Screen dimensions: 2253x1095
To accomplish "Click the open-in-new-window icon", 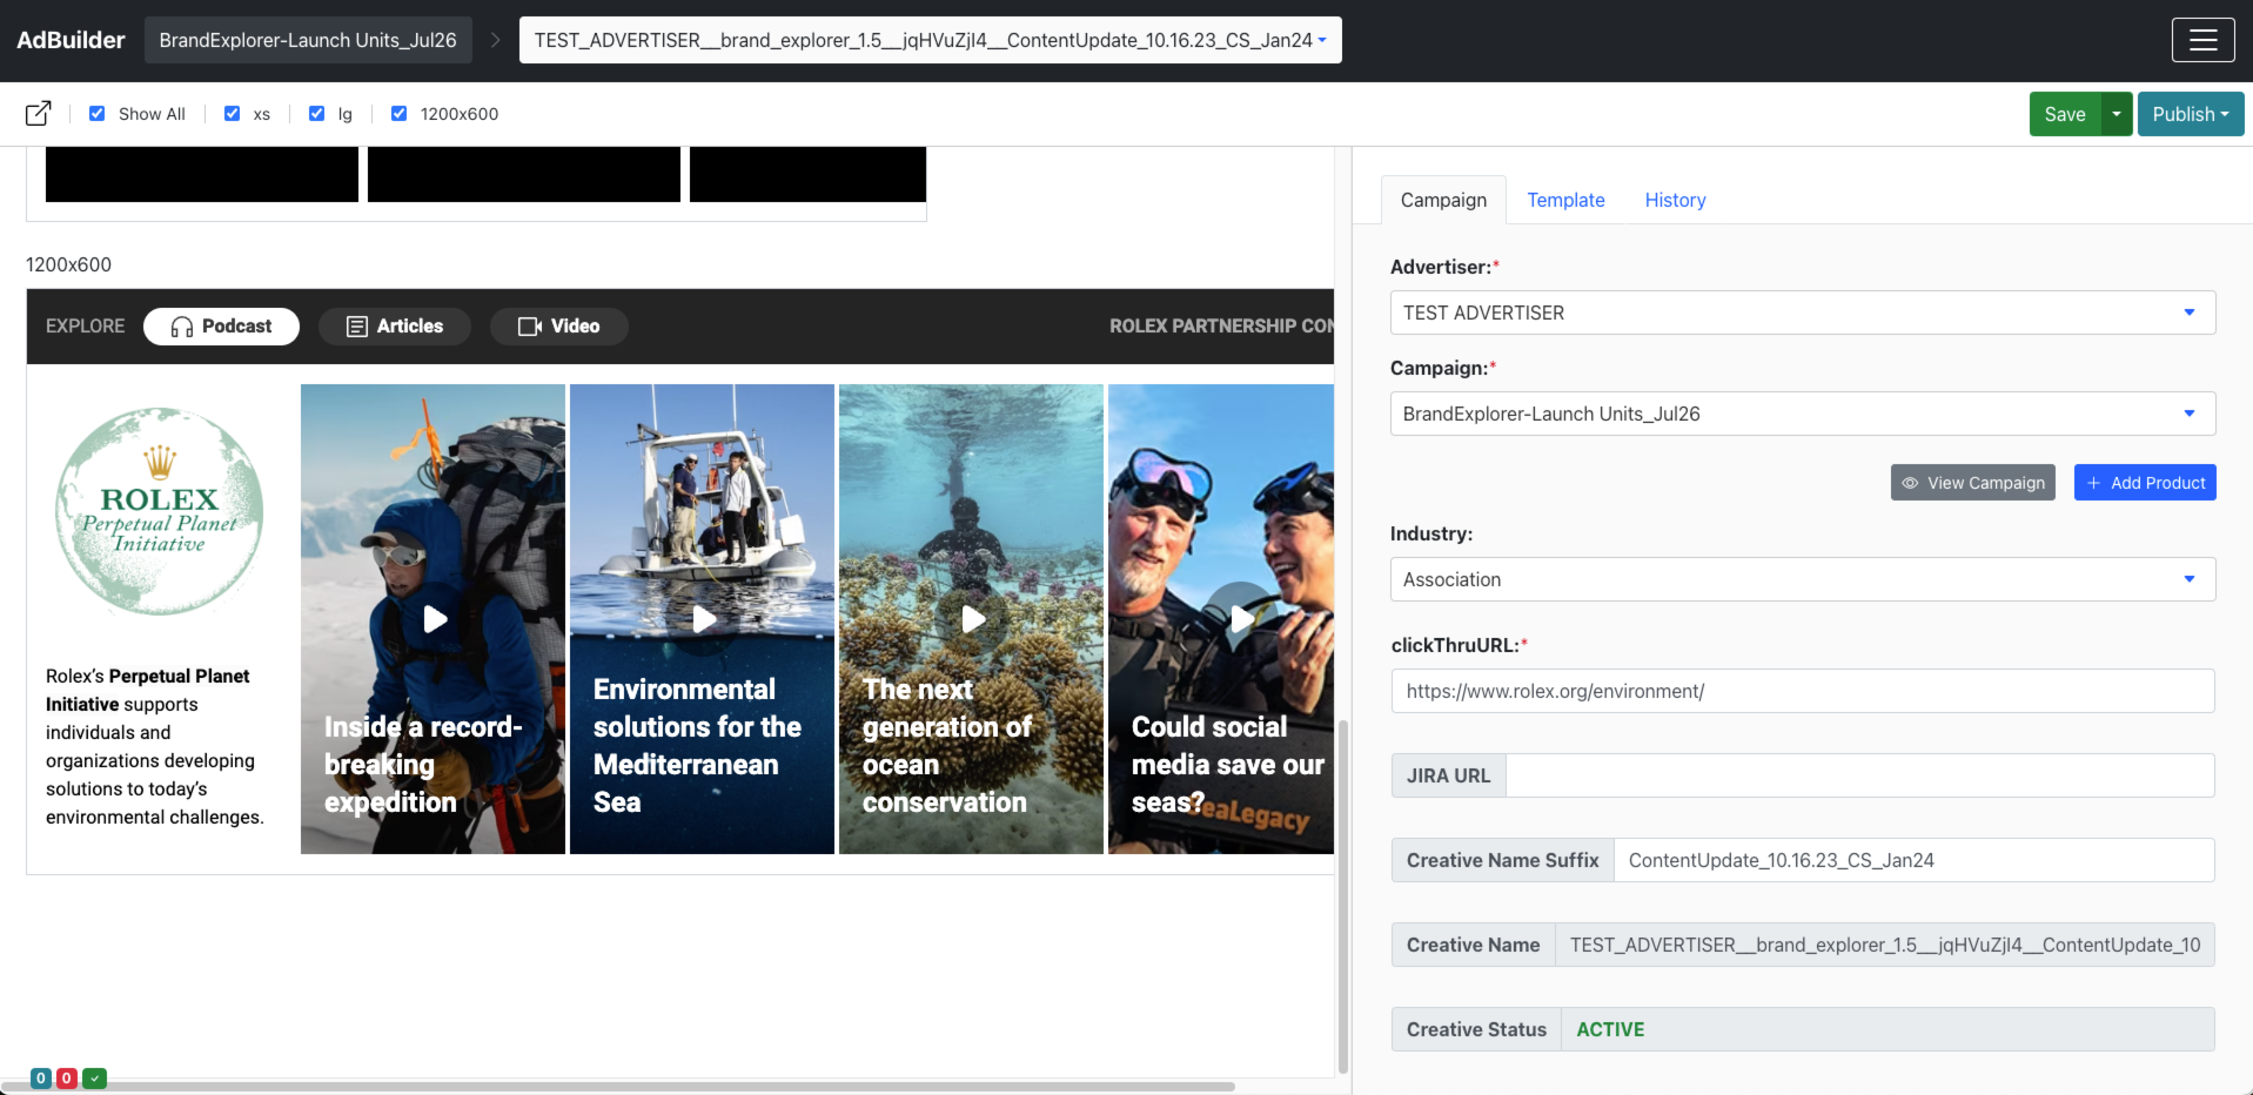I will (x=38, y=114).
